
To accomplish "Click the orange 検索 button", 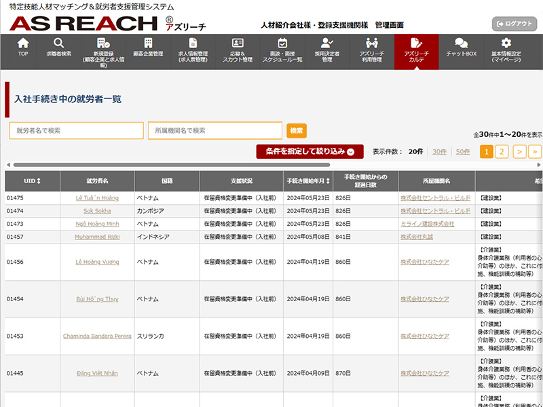I will pyautogui.click(x=297, y=130).
